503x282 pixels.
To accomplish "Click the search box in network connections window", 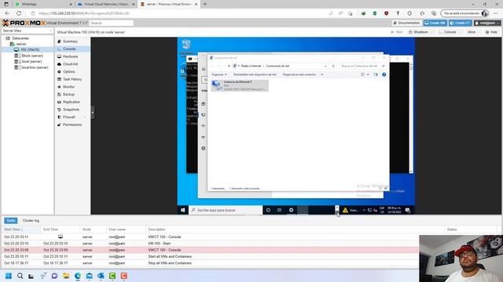I will (x=362, y=66).
